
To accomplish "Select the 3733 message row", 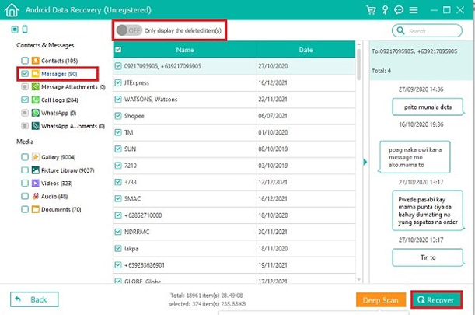I will tap(234, 182).
